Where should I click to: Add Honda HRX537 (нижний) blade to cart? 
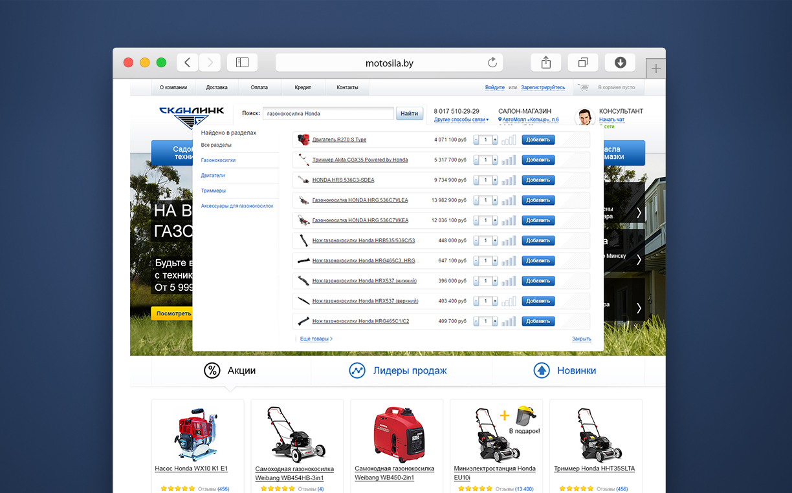click(538, 281)
